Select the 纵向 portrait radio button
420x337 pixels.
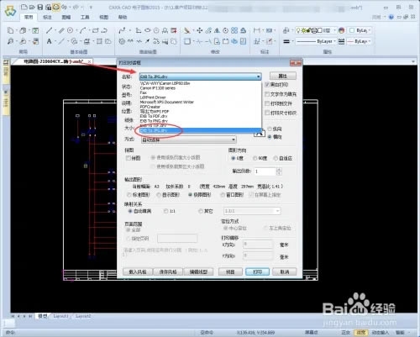point(270,129)
